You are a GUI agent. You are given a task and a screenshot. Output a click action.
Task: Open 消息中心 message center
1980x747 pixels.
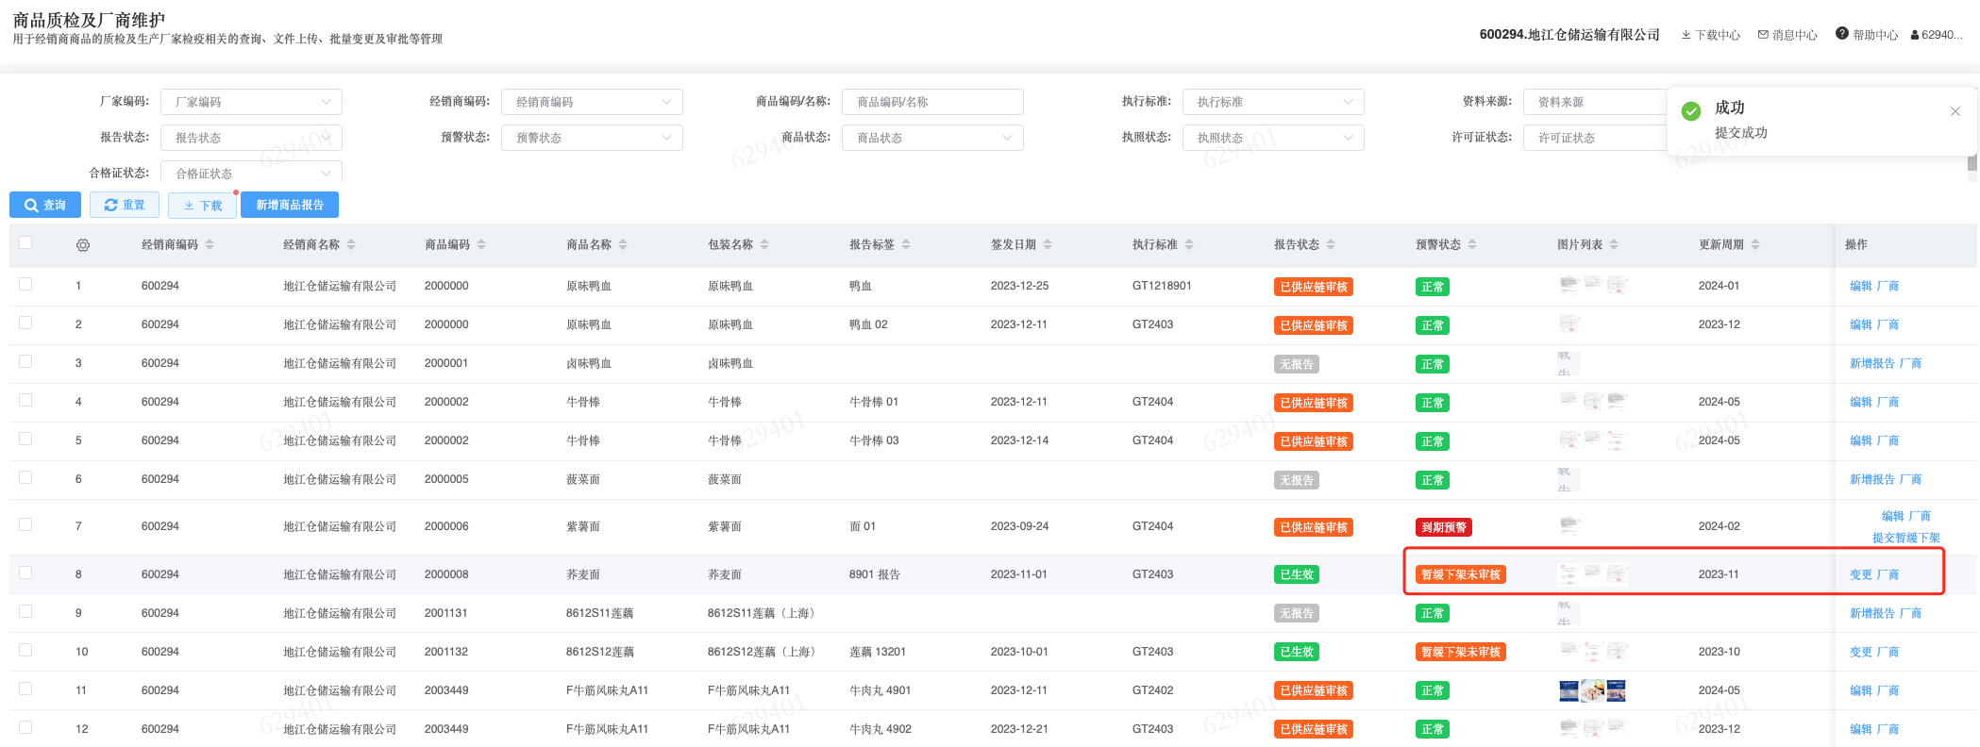[1787, 35]
